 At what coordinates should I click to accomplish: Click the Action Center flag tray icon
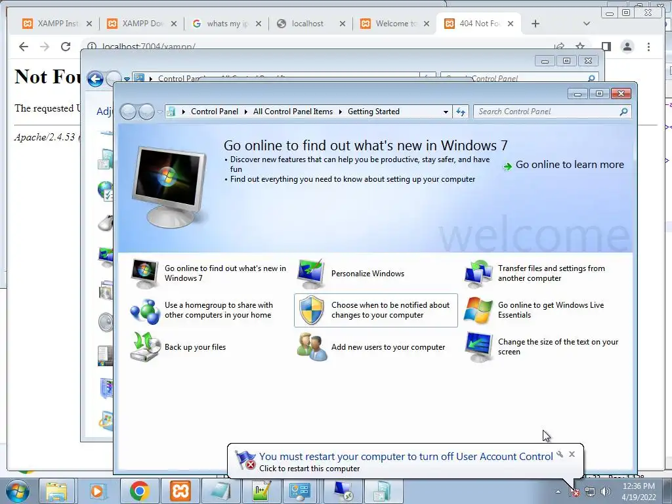coord(574,492)
